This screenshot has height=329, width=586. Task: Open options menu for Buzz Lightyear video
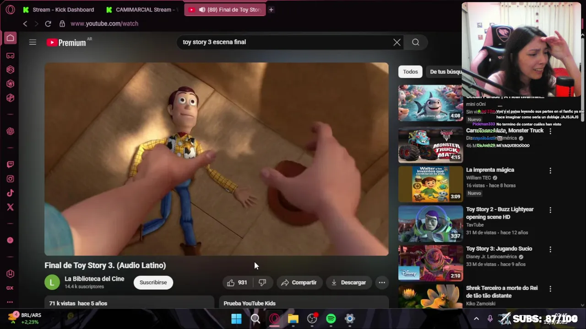point(550,210)
